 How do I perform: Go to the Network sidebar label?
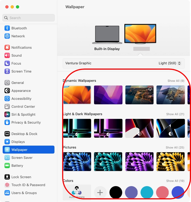tap(18, 36)
